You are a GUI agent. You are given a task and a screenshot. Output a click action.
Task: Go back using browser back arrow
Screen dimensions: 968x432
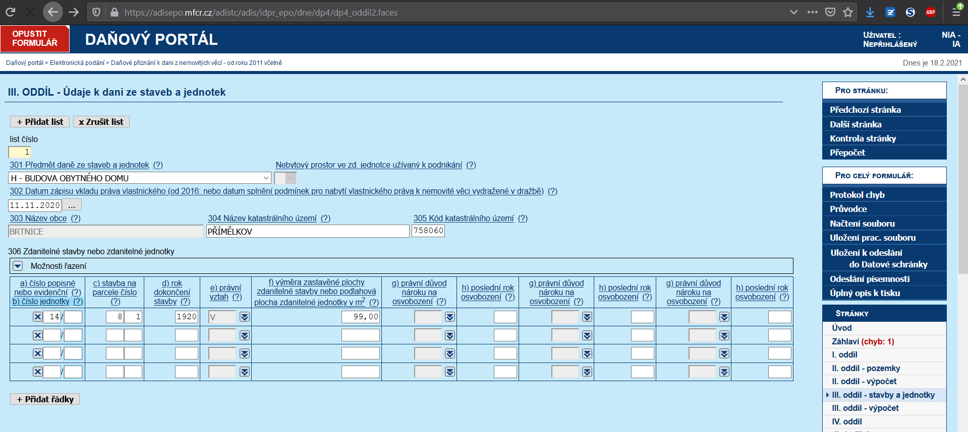click(52, 12)
